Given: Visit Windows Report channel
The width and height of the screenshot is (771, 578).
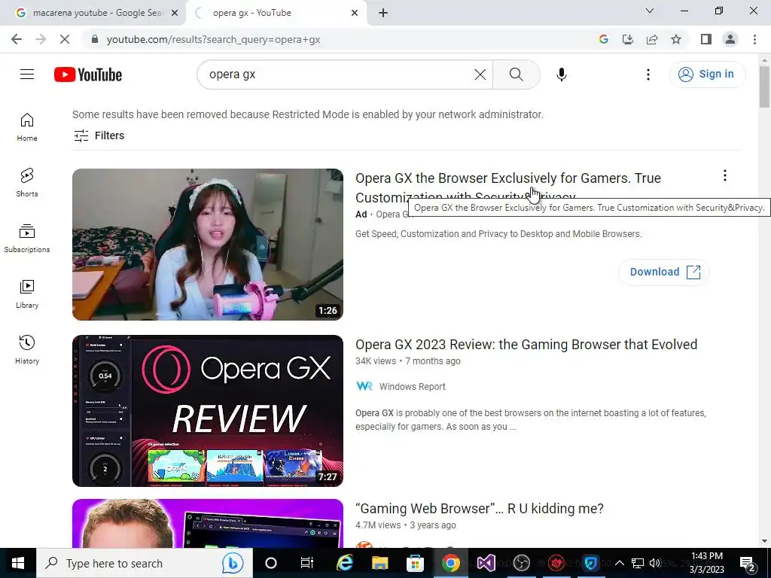Looking at the screenshot, I should 412,387.
